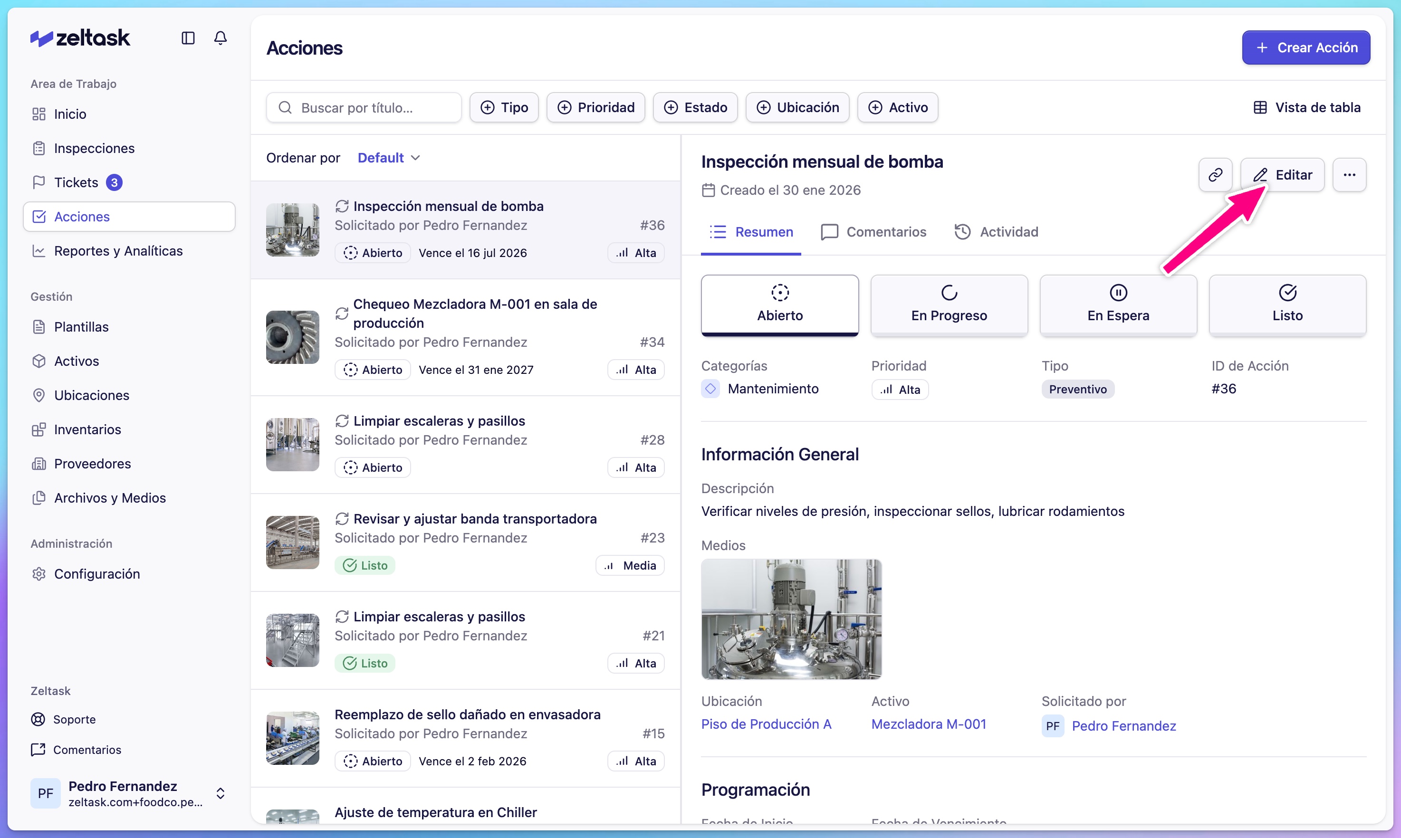Open the more options ellipsis menu

(1349, 175)
